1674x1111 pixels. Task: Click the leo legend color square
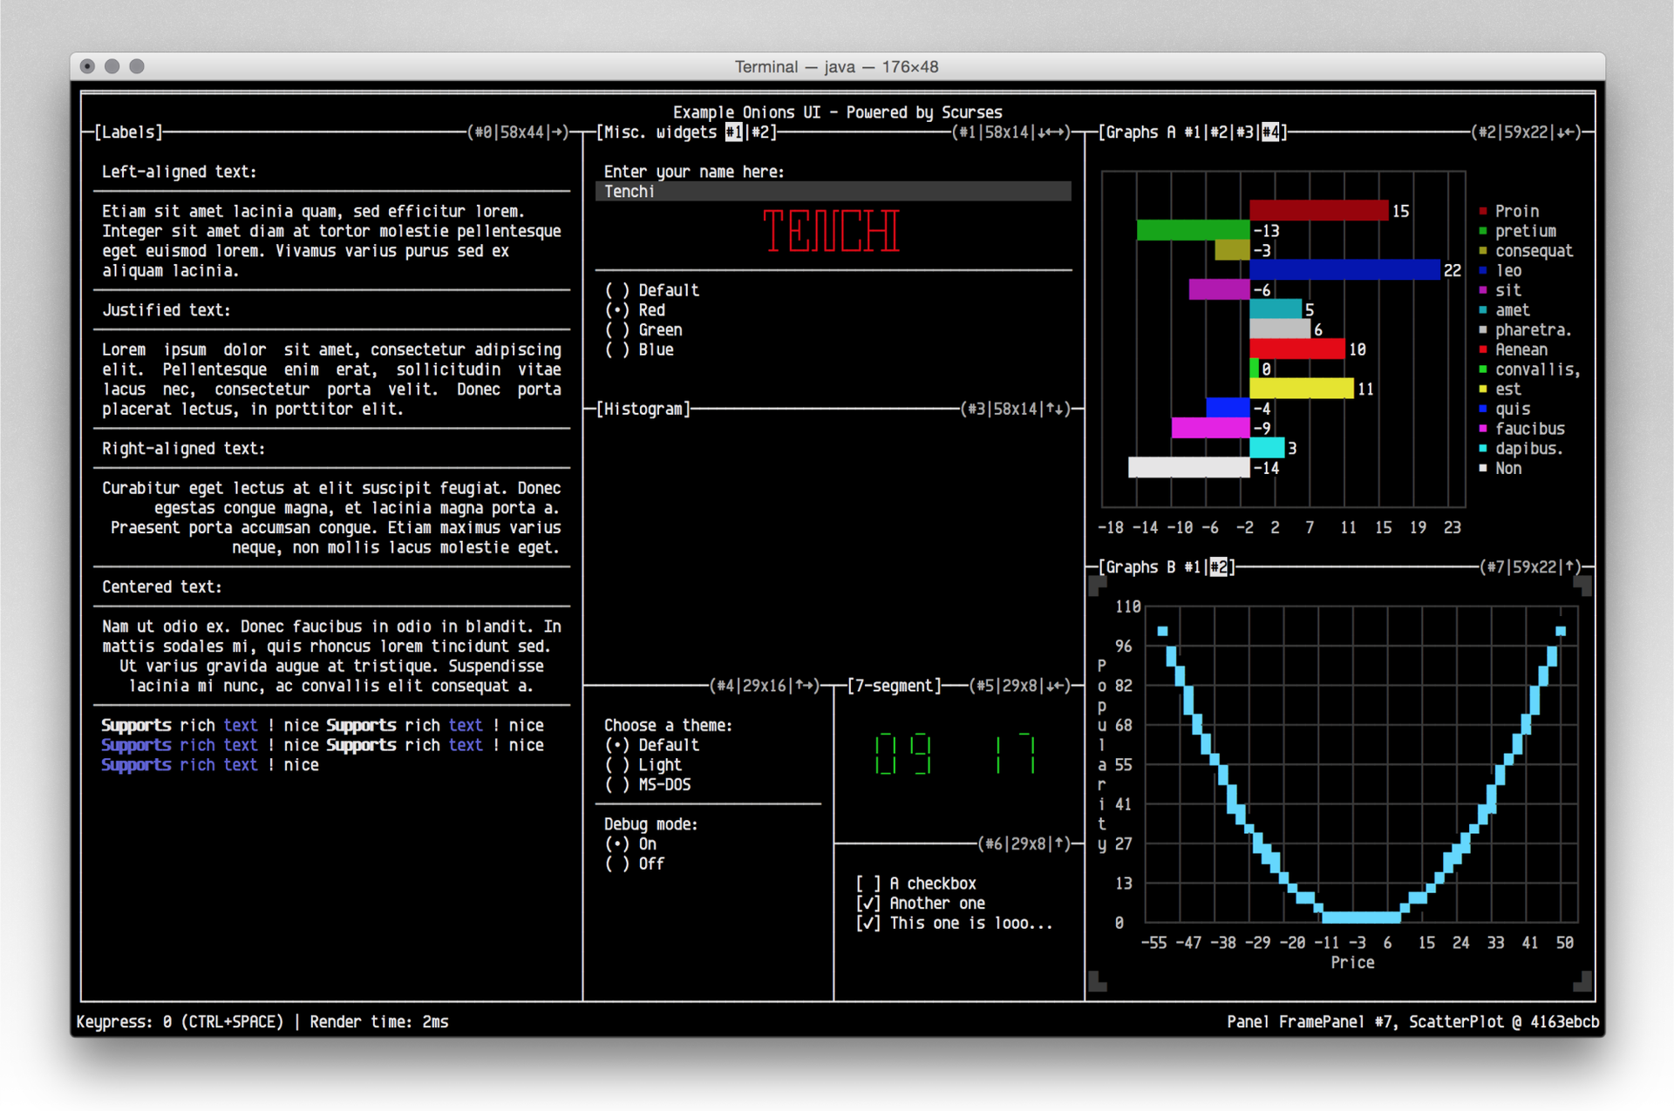pos(1483,271)
